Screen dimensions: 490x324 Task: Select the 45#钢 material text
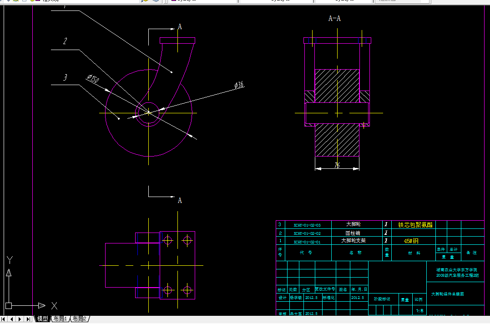pyautogui.click(x=411, y=241)
